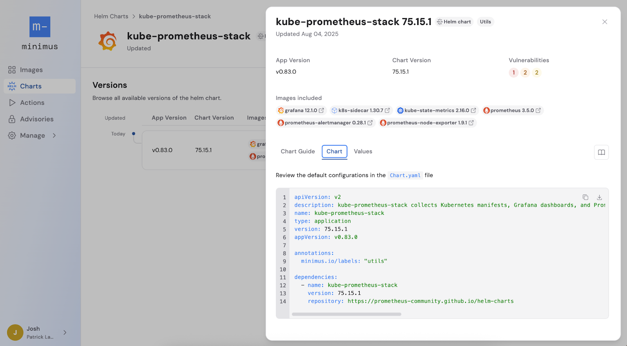Click the dependencies: code line
This screenshot has width=627, height=346.
pyautogui.click(x=316, y=277)
